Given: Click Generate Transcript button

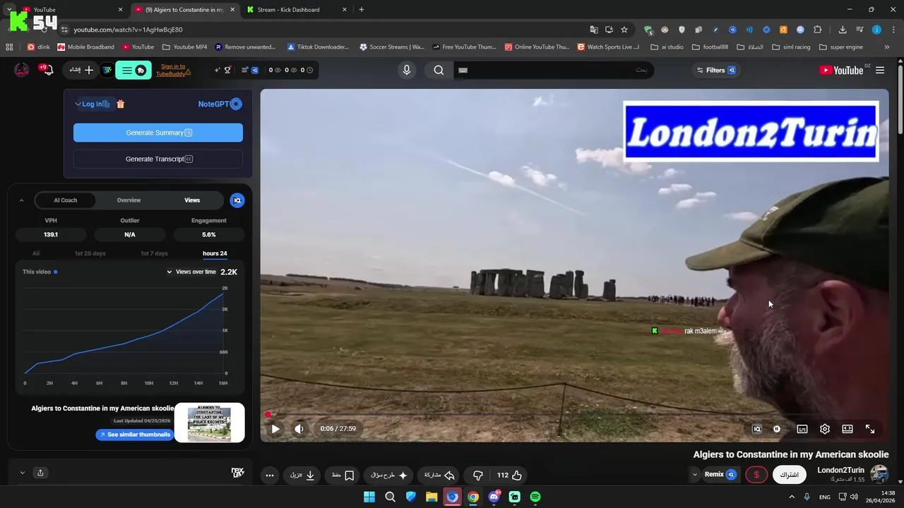Looking at the screenshot, I should 158,159.
